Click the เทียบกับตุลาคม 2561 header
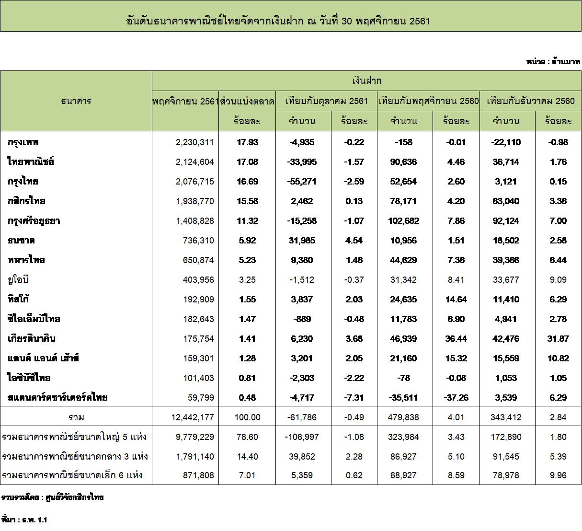 327,101
